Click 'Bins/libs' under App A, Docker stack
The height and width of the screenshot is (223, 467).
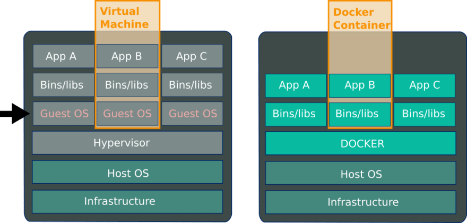[296, 114]
